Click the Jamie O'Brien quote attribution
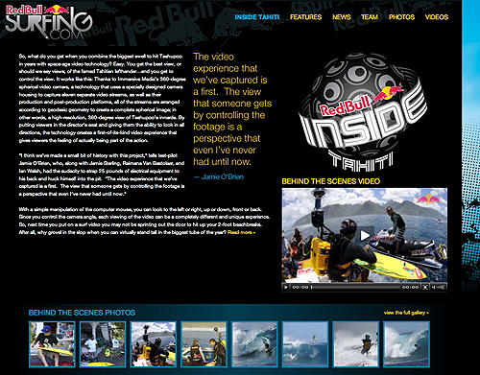The image size is (480, 375). [219, 176]
